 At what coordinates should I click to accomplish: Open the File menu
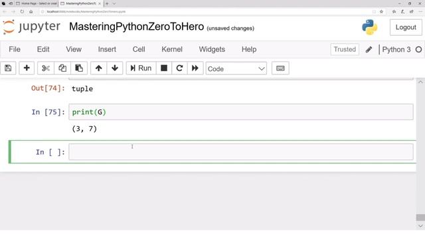click(15, 49)
